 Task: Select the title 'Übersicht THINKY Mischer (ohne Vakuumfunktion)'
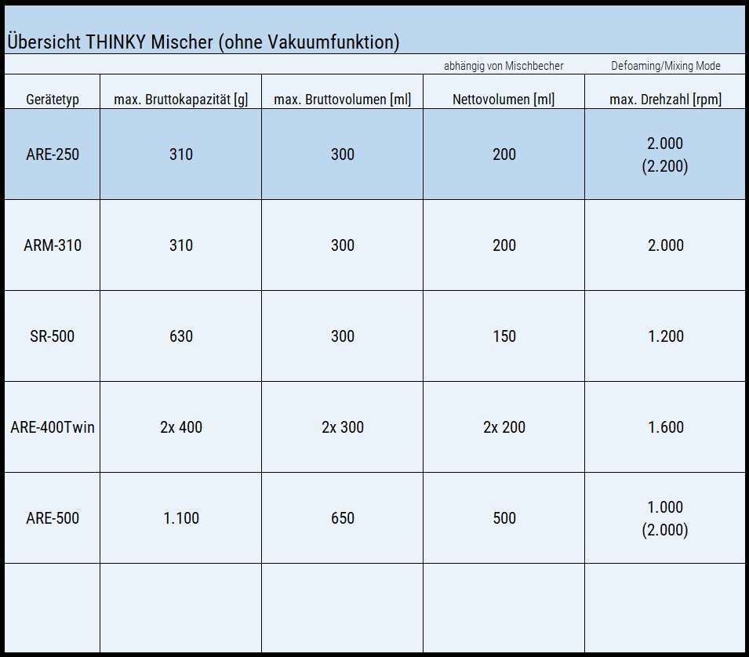click(x=203, y=42)
